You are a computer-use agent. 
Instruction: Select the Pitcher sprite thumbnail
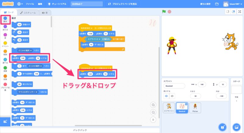point(195,108)
